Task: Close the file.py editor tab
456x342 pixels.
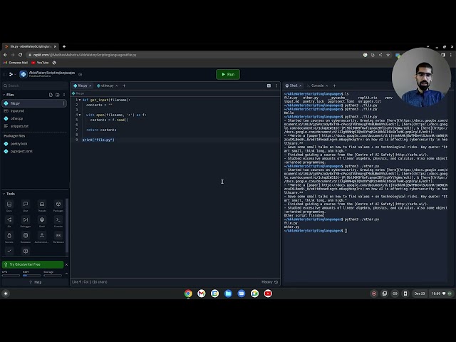Action: 90,85
